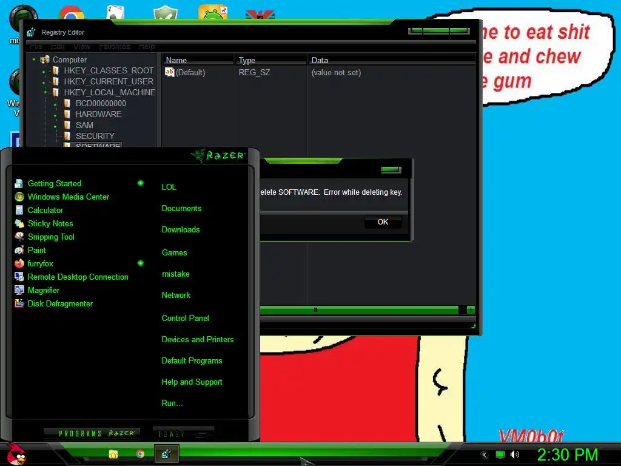Select the Registry Editor taskbar button
The width and height of the screenshot is (621, 466).
coord(166,454)
